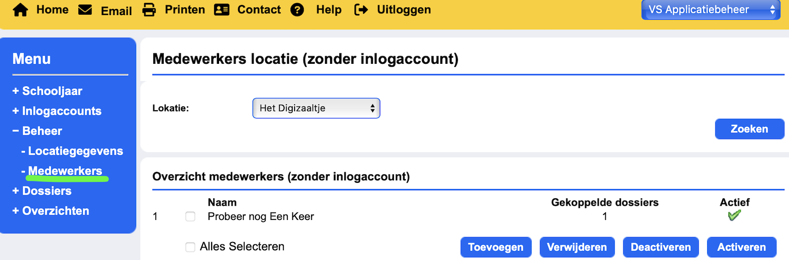Open the VS Applicatiebeheer role dropdown
This screenshot has height=260, width=789.
(710, 10)
